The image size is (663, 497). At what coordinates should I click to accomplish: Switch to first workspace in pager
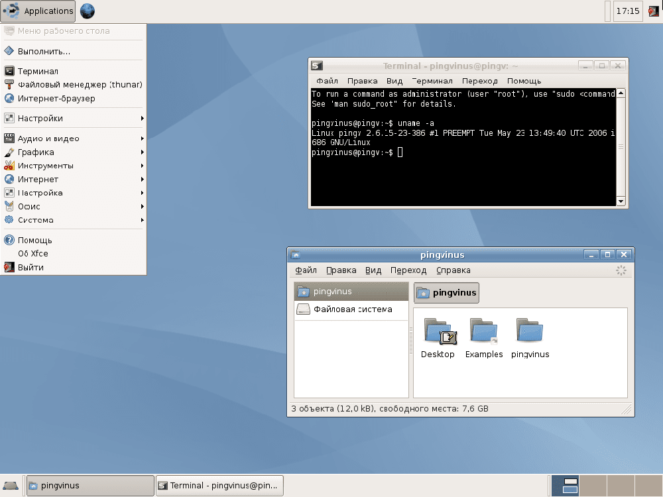(566, 486)
